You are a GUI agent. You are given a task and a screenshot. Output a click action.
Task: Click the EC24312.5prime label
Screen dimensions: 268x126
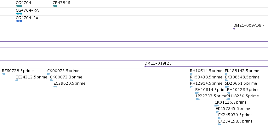click(31, 77)
